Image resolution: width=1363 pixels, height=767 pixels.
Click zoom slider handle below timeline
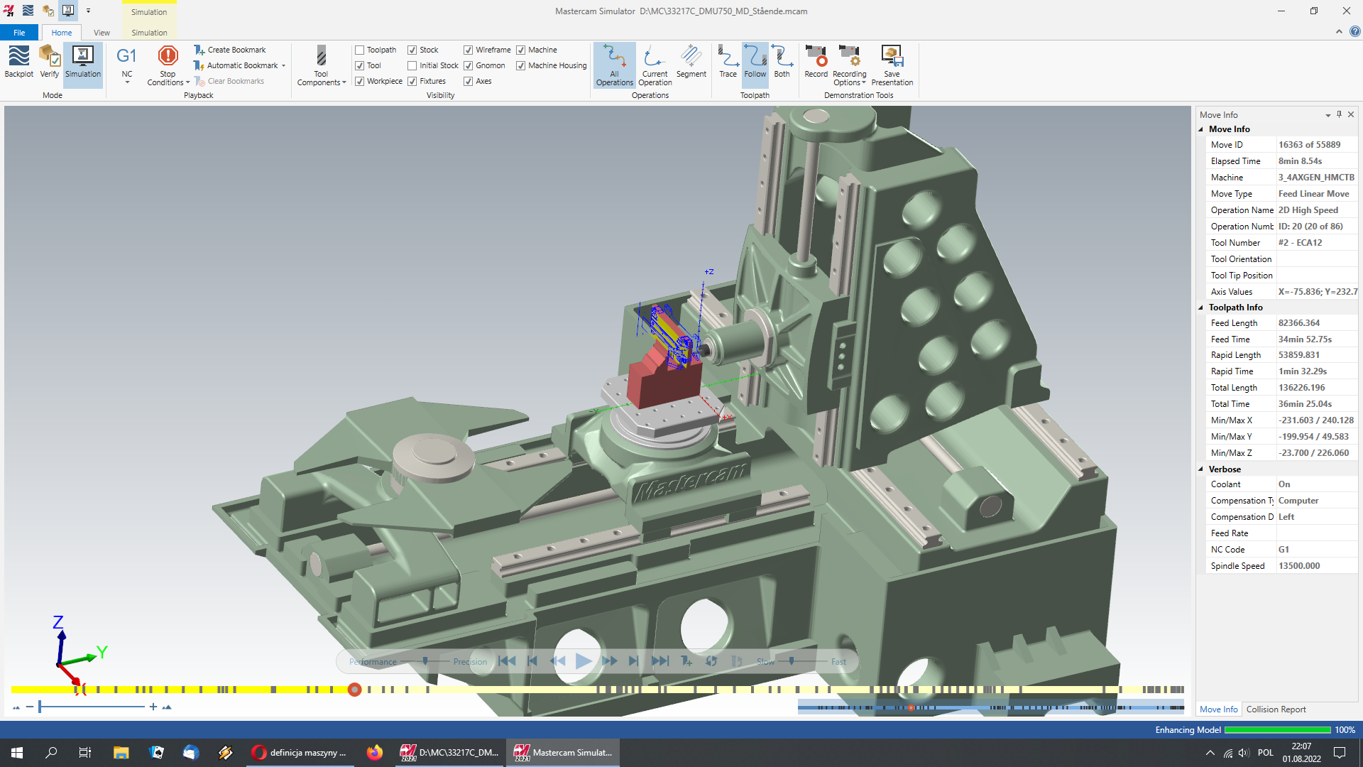click(x=40, y=707)
